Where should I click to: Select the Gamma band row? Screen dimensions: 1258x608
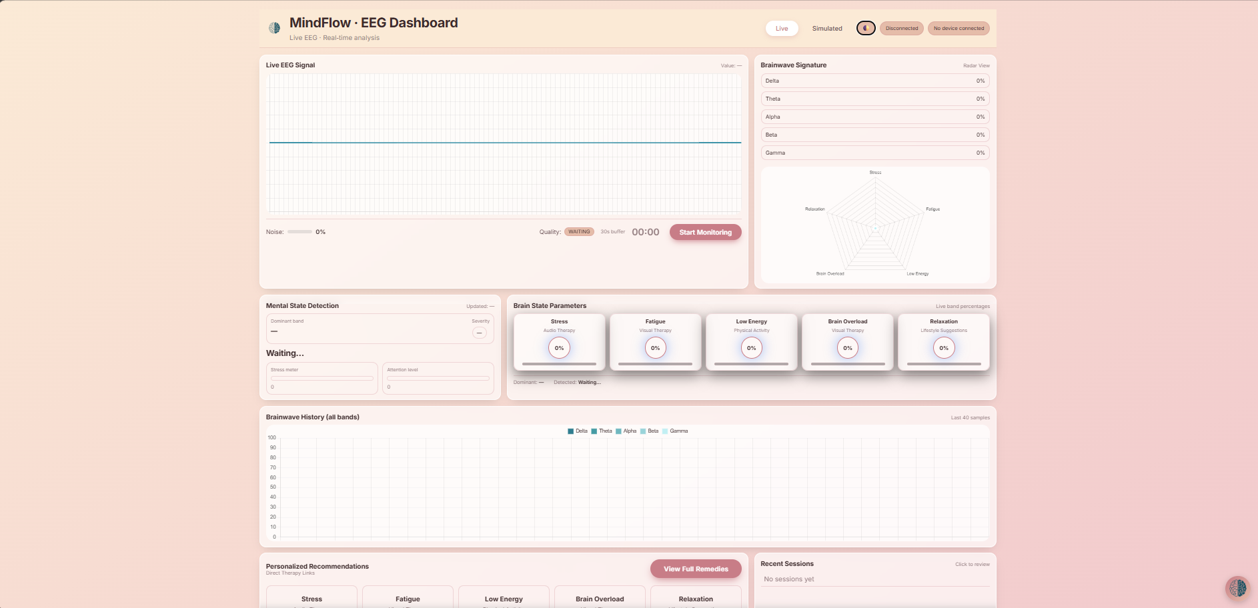(875, 153)
